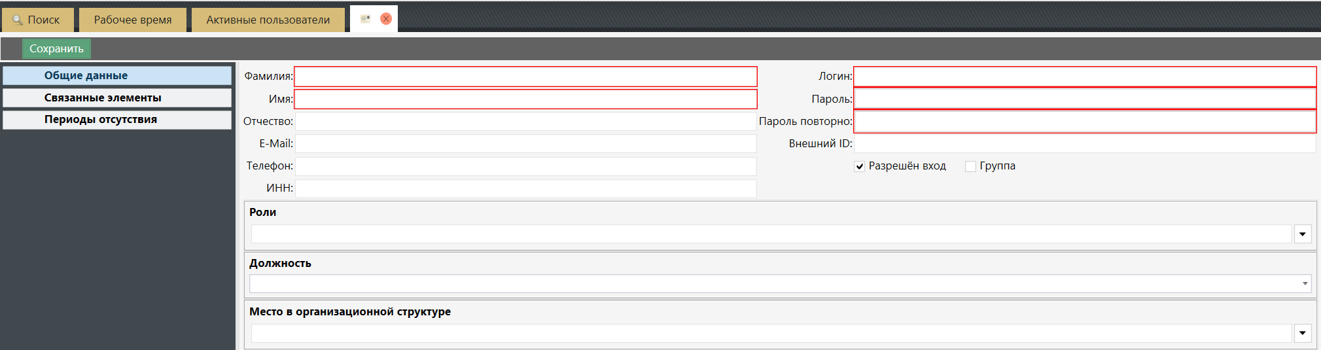
Task: Open the Рабочее время tab
Action: coord(133,20)
